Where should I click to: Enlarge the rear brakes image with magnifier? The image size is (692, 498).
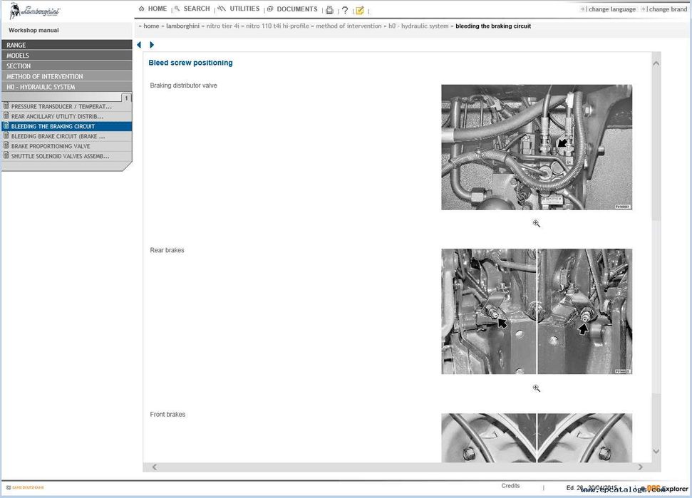coord(536,388)
